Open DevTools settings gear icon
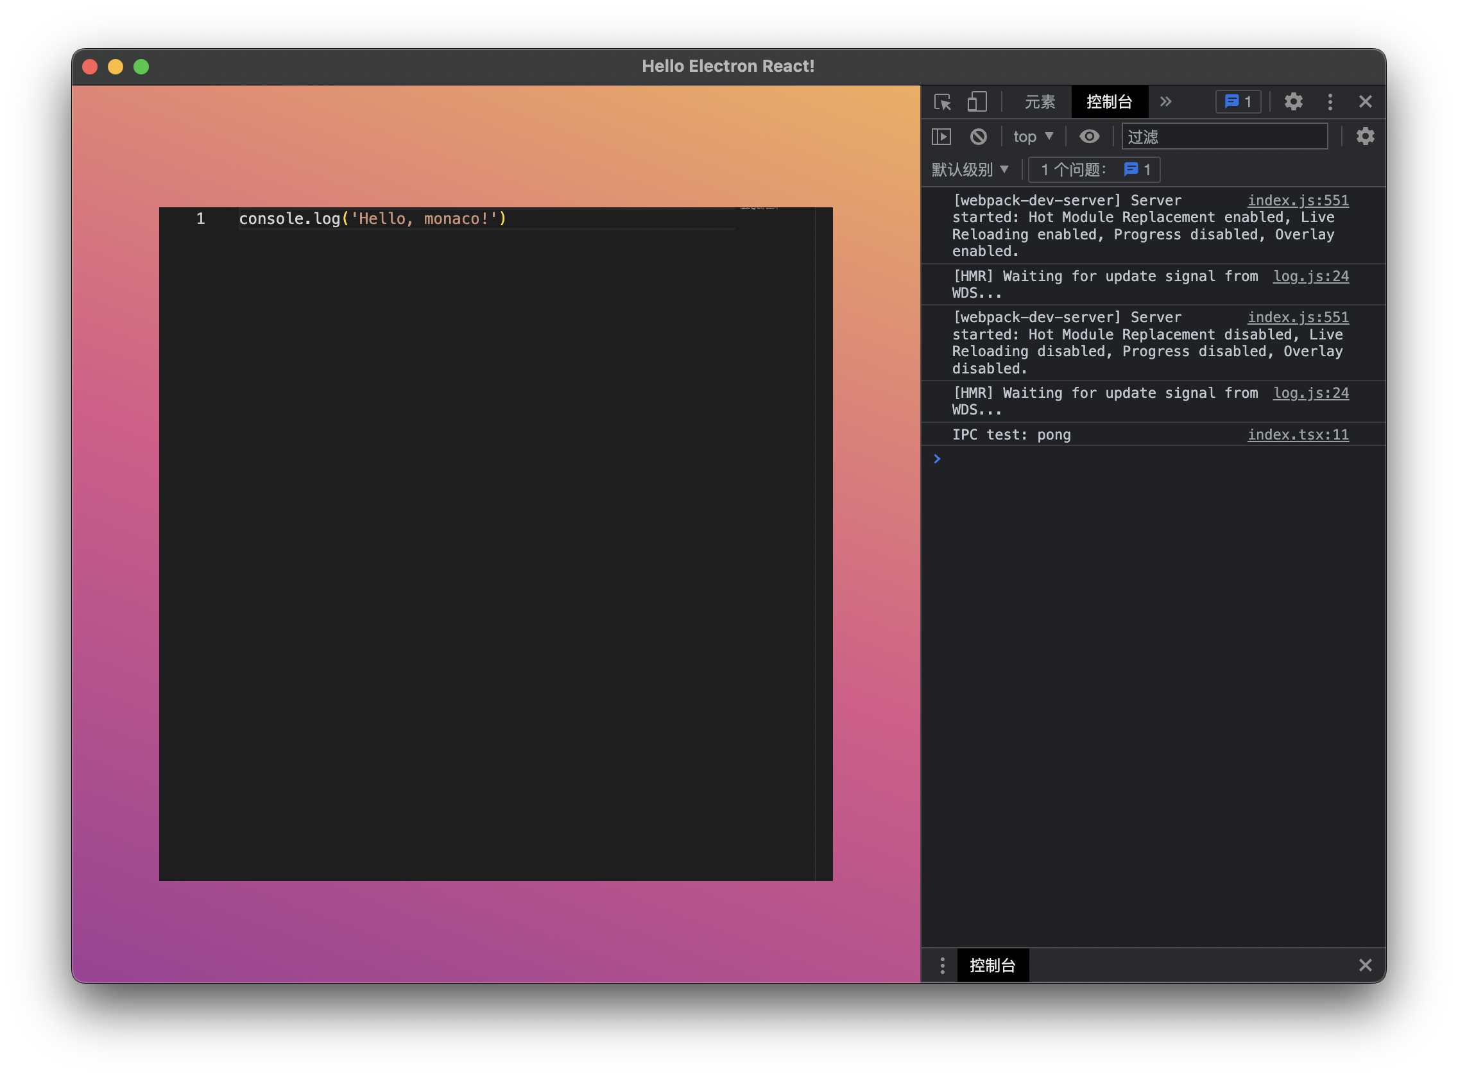Image resolution: width=1458 pixels, height=1078 pixels. 1293,102
